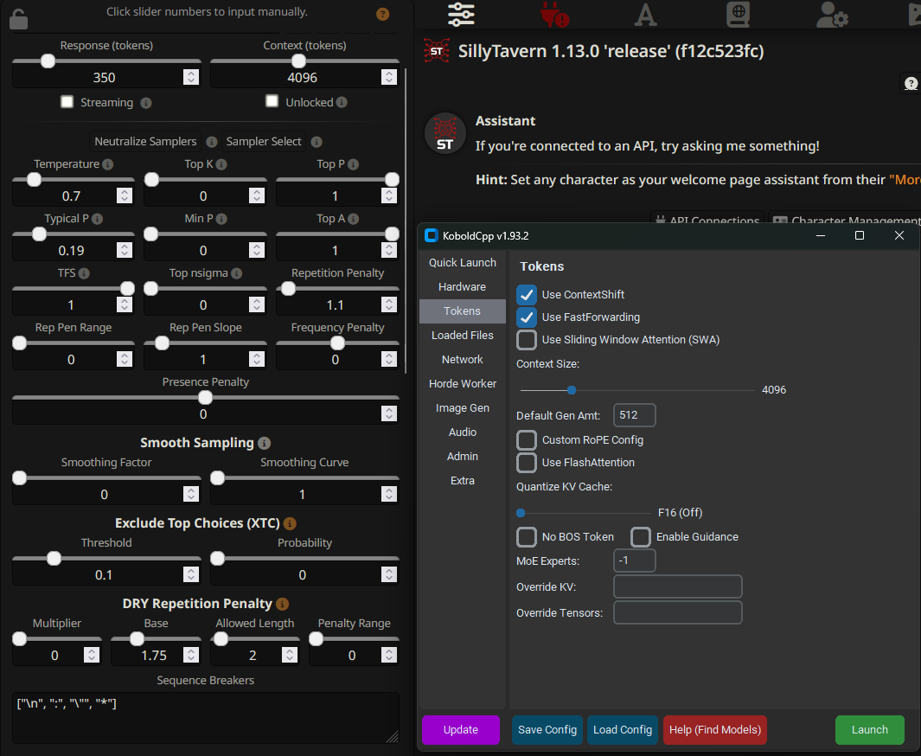
Task: Click the info icon next to Unlocked
Action: pos(342,102)
